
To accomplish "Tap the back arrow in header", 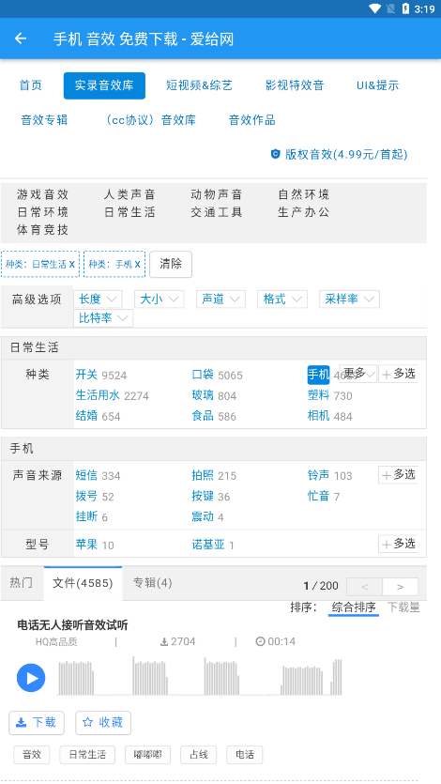I will coord(21,38).
